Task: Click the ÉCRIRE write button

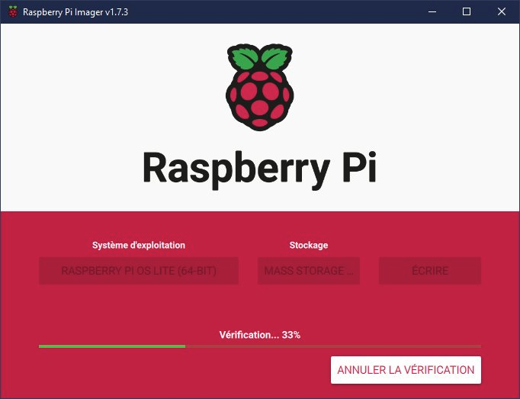Action: pos(430,271)
